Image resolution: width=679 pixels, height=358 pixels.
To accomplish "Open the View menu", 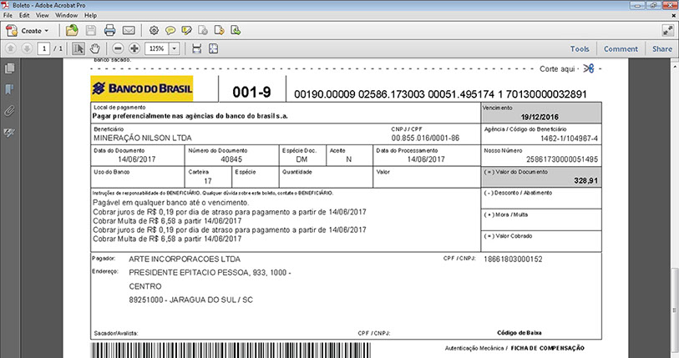I will (x=42, y=15).
